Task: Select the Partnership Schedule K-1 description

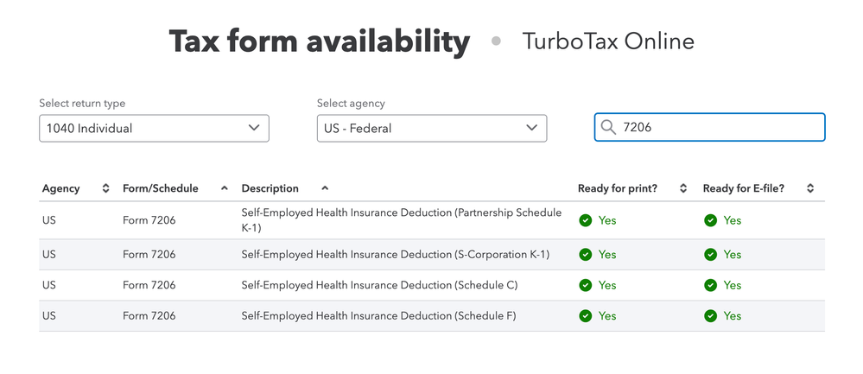Action: pyautogui.click(x=402, y=220)
